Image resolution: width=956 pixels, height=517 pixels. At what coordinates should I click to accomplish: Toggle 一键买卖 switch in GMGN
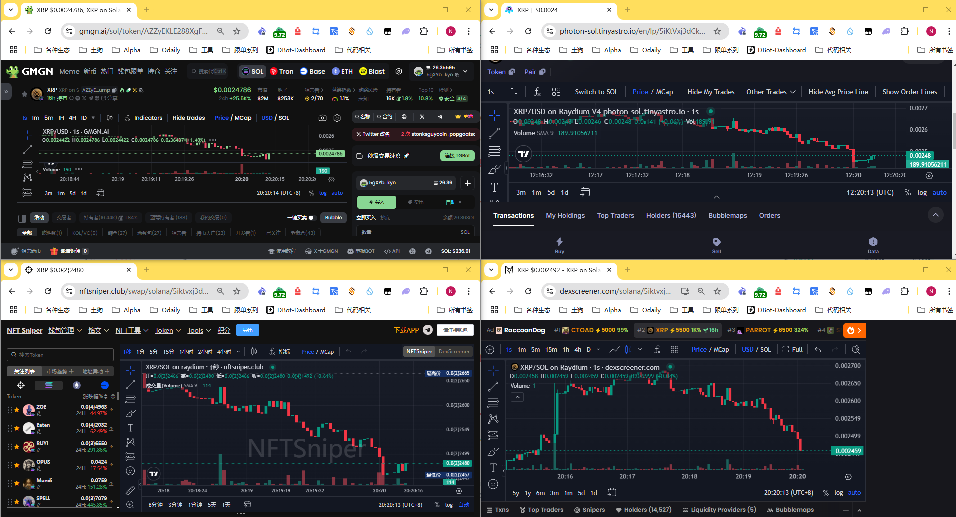(311, 218)
